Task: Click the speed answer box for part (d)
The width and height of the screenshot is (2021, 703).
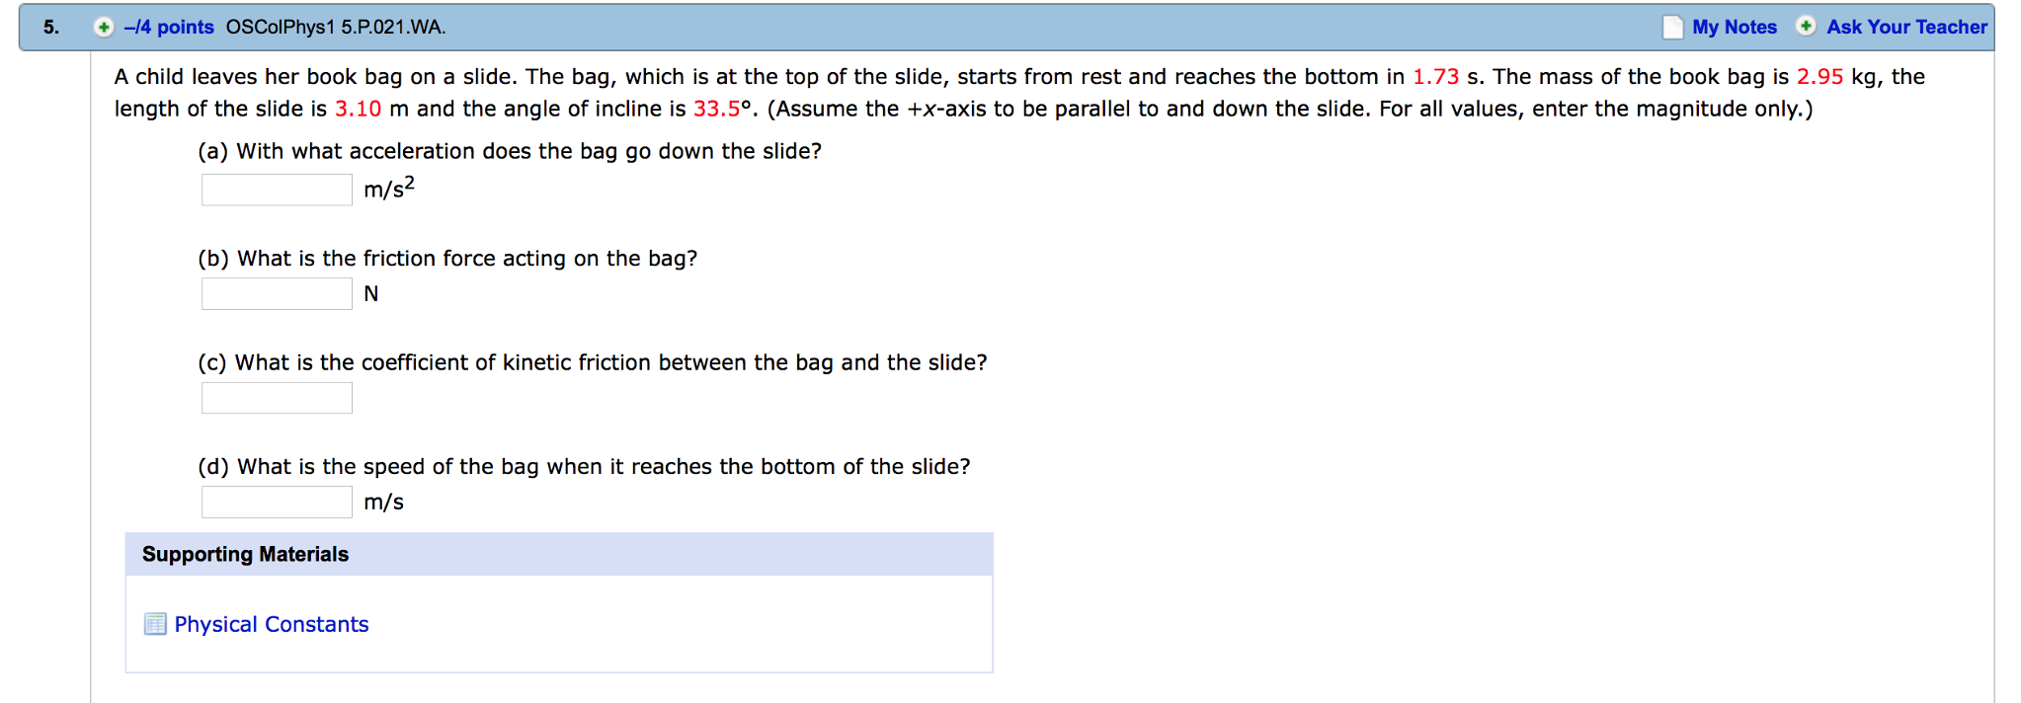Action: (x=277, y=501)
